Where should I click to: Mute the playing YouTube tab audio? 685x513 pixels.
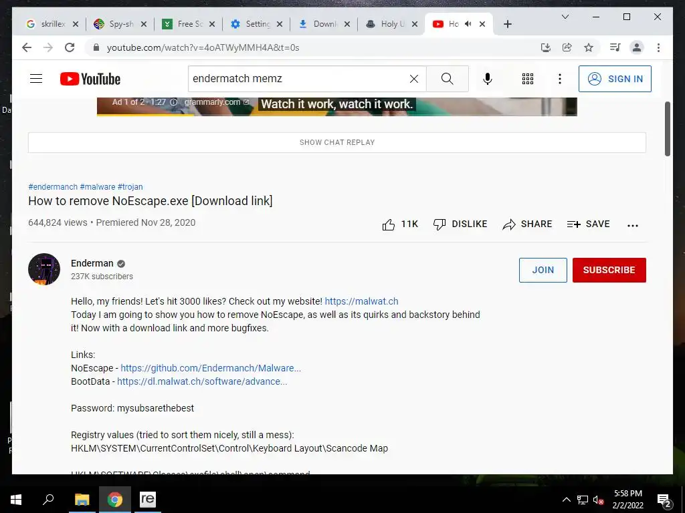pos(468,24)
